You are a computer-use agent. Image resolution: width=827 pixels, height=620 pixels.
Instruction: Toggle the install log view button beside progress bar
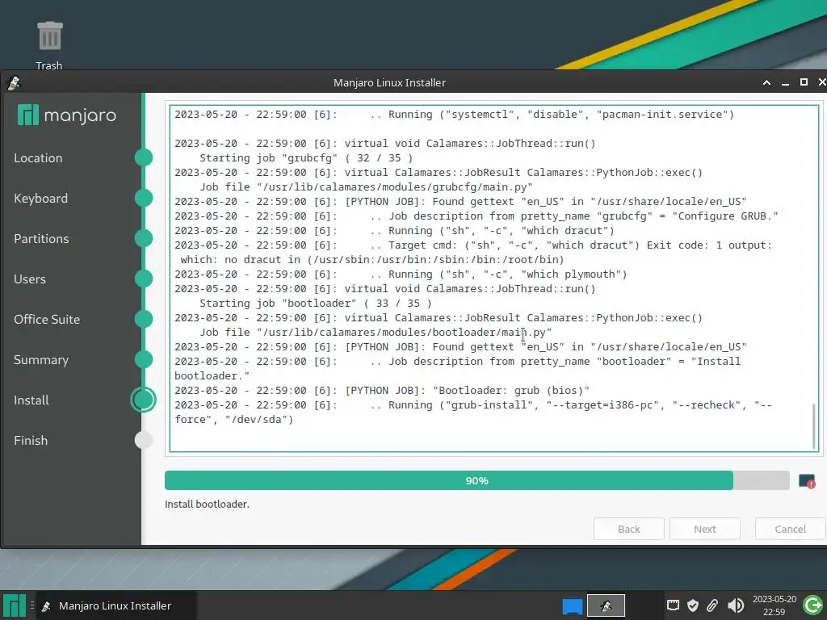pyautogui.click(x=807, y=481)
